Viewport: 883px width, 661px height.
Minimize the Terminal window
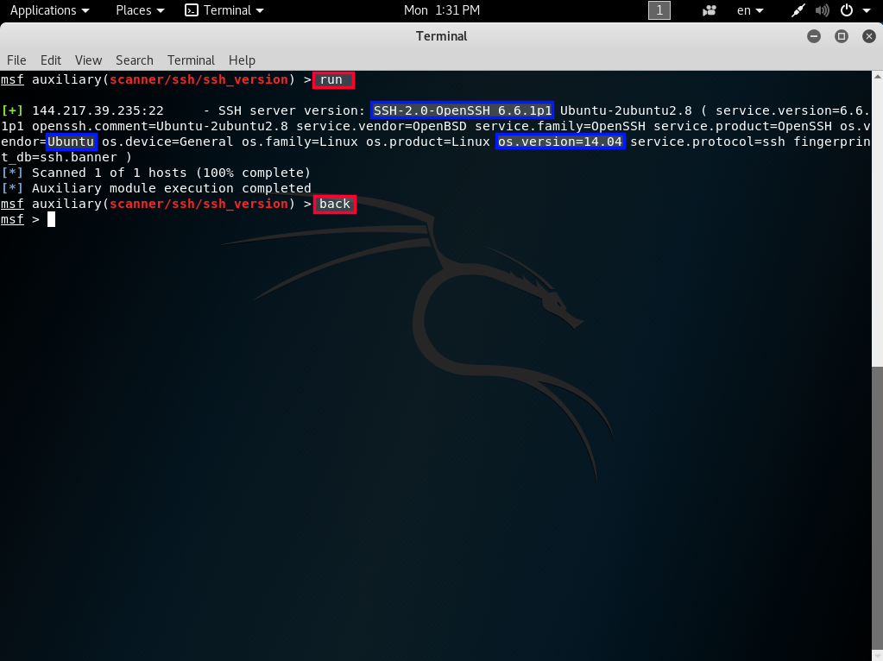[x=814, y=36]
